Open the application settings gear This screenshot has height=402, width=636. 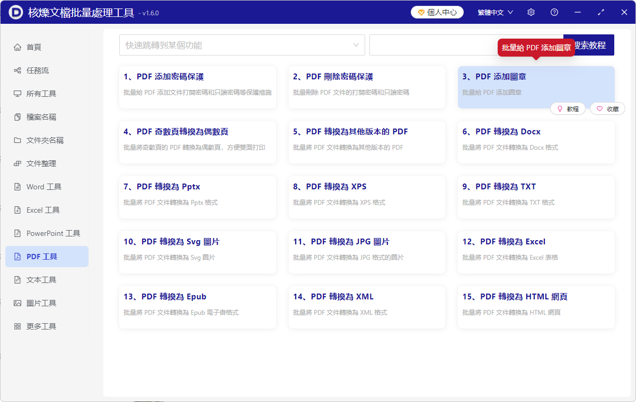coord(531,12)
